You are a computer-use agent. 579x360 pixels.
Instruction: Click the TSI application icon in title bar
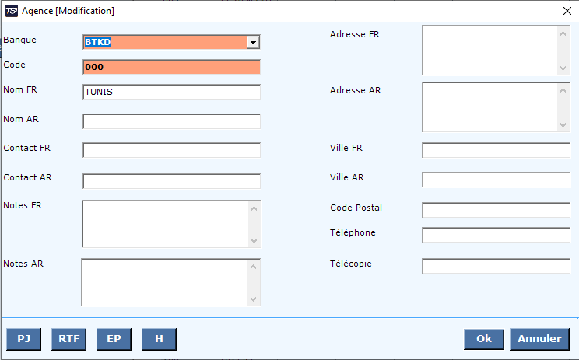click(x=12, y=11)
